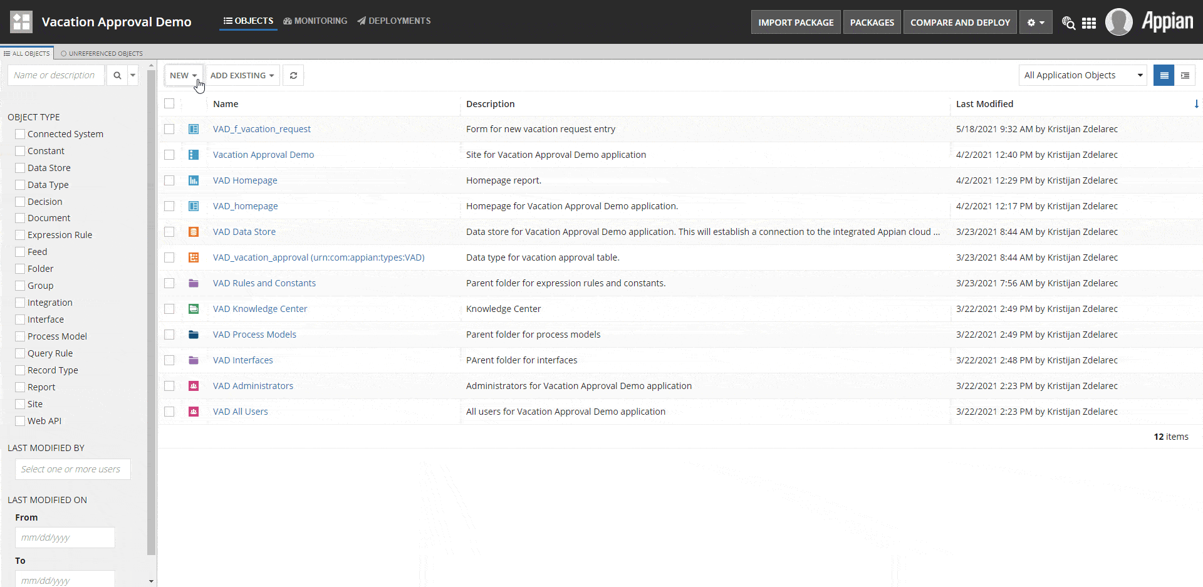Open the ADD EXISTING dropdown
The width and height of the screenshot is (1203, 587).
[x=242, y=75]
